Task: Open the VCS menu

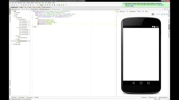Action: pos(46,3)
